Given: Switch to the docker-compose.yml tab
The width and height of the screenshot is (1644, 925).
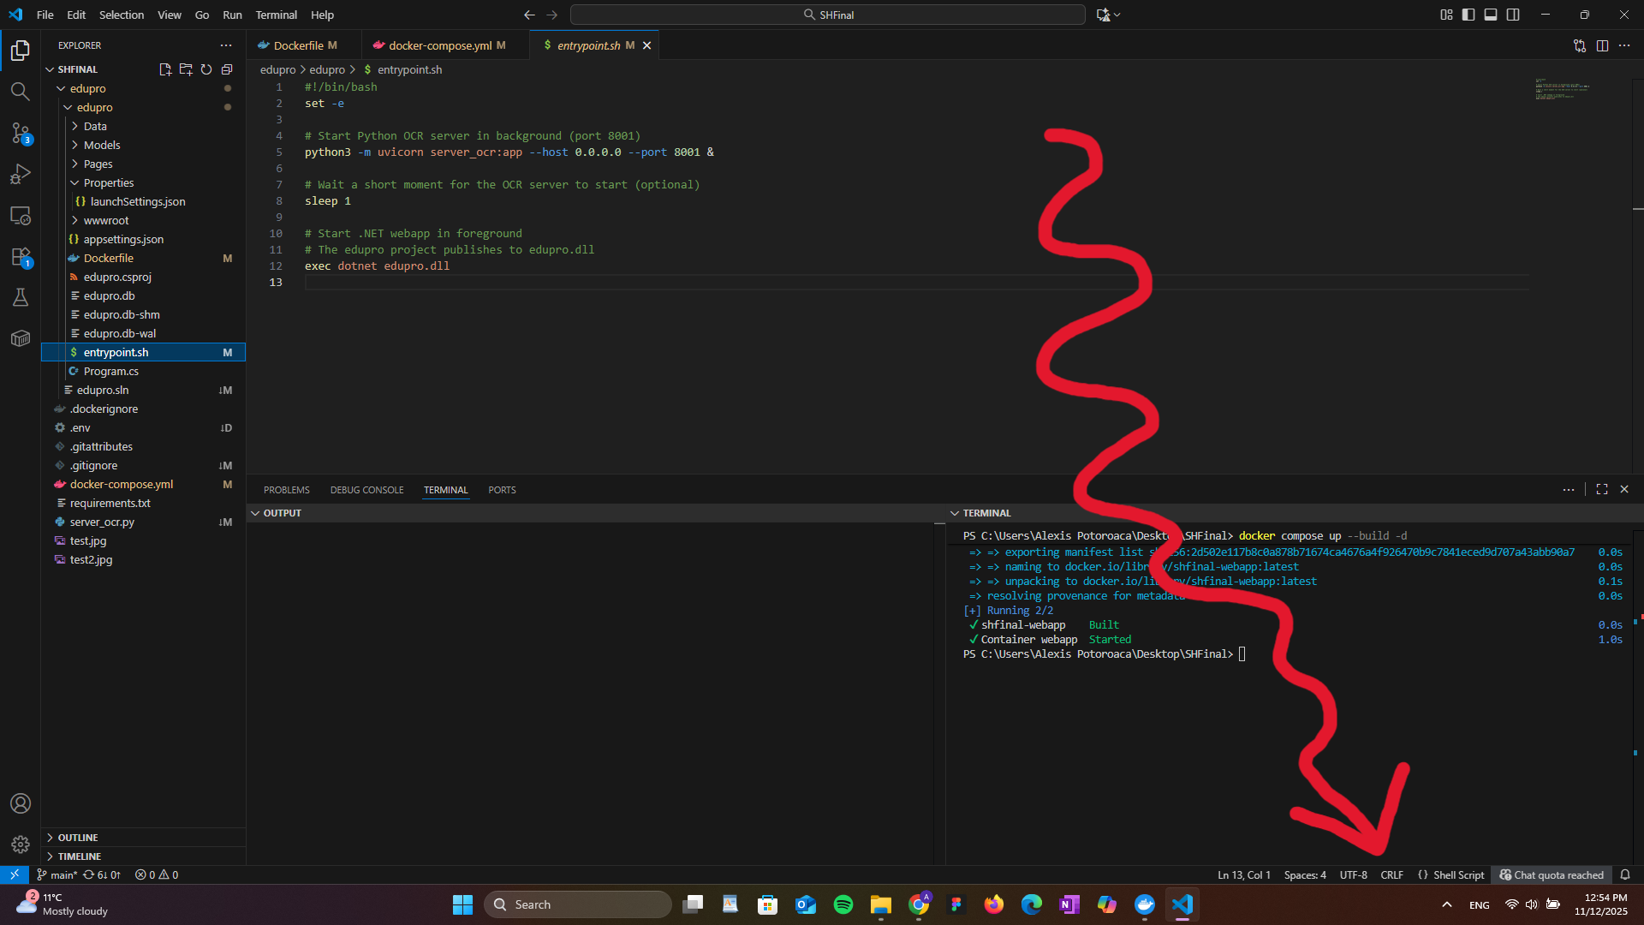Looking at the screenshot, I should point(439,45).
